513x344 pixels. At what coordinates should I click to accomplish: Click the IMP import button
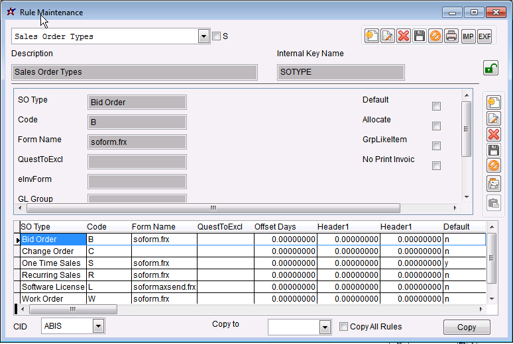pos(468,36)
